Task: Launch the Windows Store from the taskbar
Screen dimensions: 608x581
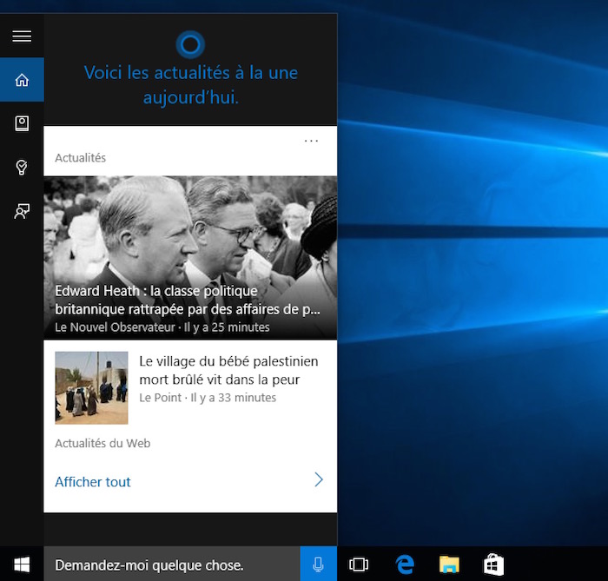Action: [x=493, y=564]
